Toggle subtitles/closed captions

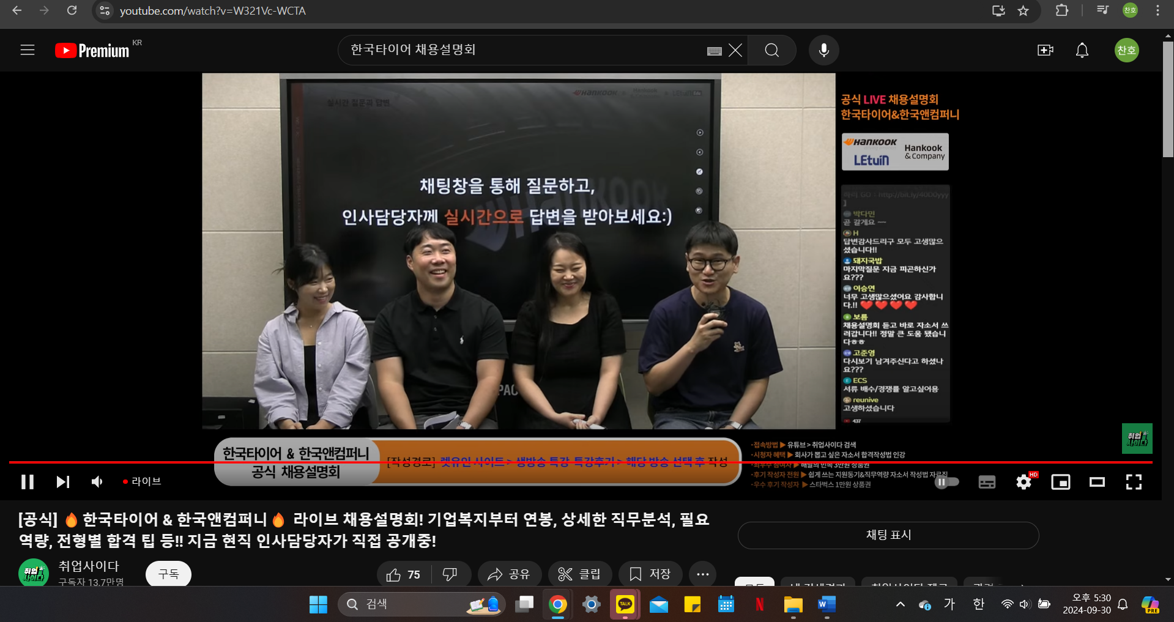point(987,483)
